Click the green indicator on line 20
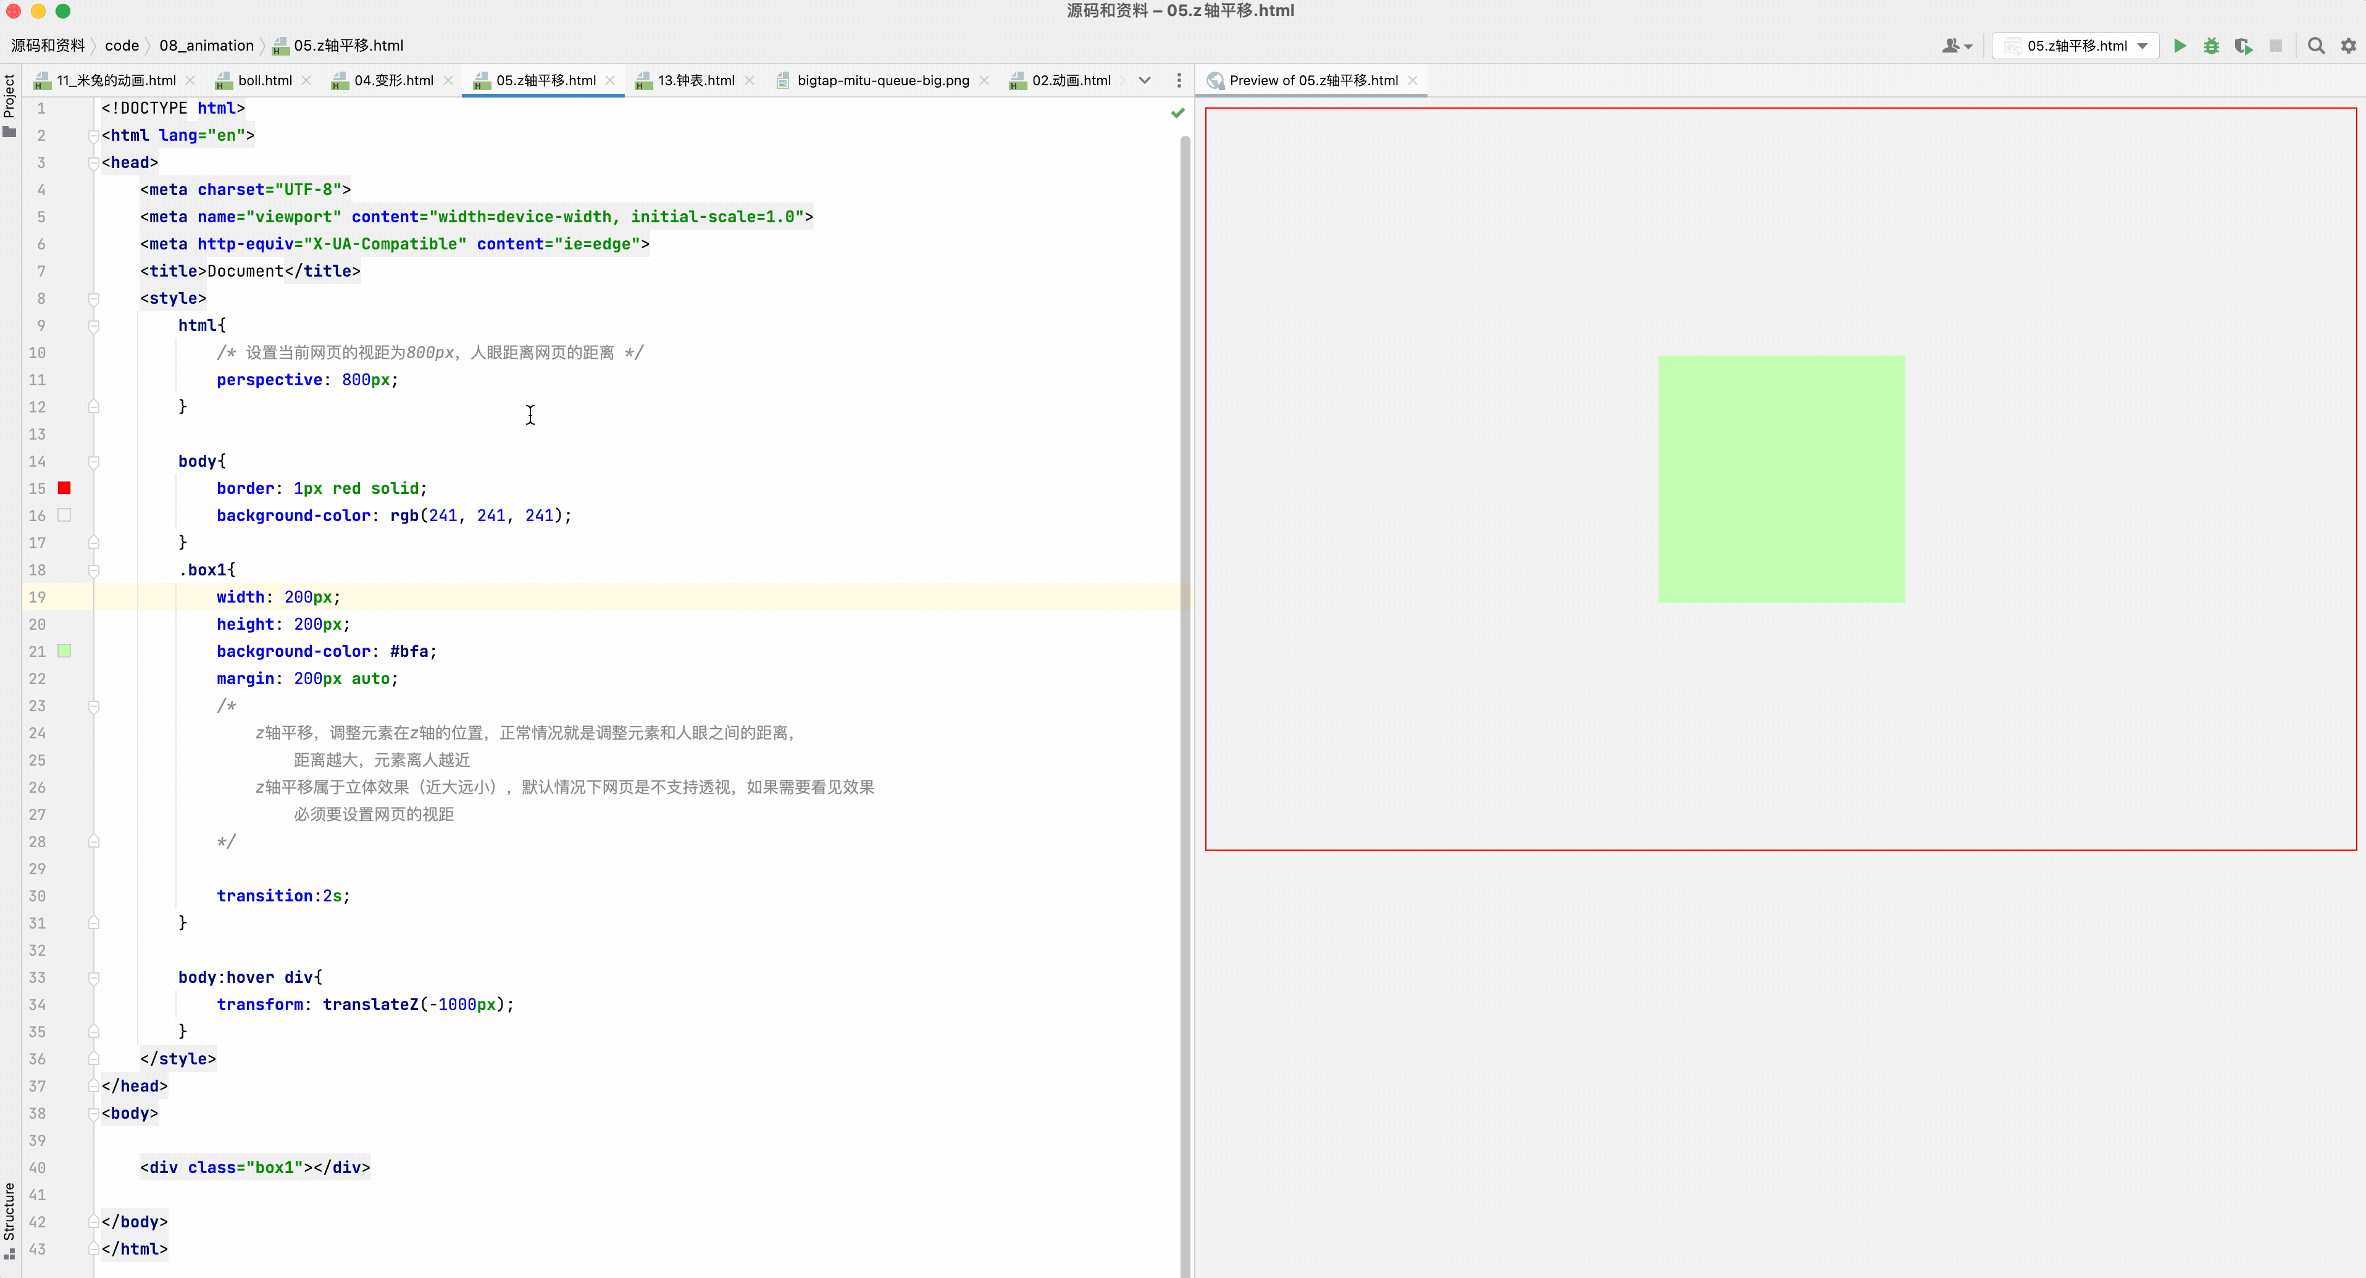The height and width of the screenshot is (1278, 2366). click(64, 650)
